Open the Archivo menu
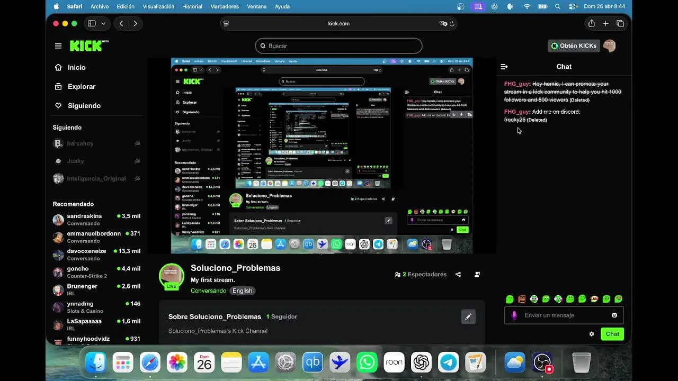678x381 pixels. [100, 6]
